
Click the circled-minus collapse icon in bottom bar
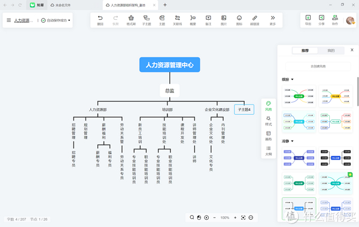click(251, 217)
